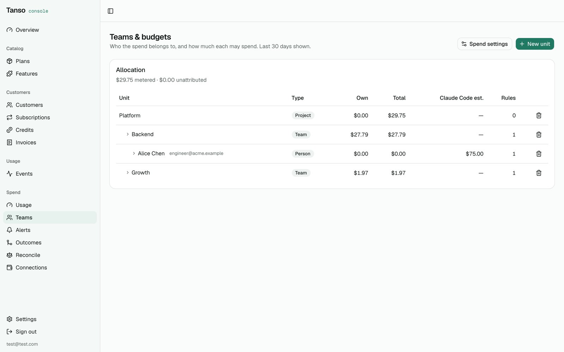Click the Growth row Team badge
The image size is (564, 352).
point(301,173)
